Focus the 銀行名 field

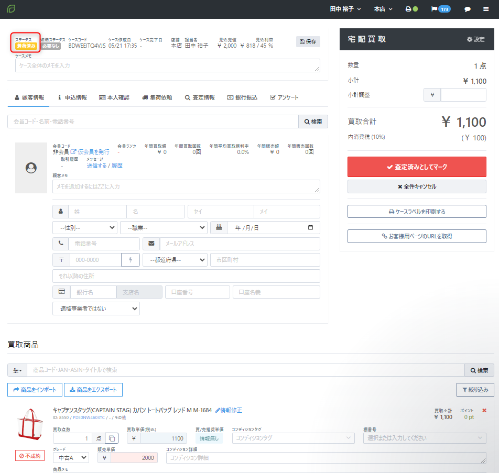[x=93, y=292]
